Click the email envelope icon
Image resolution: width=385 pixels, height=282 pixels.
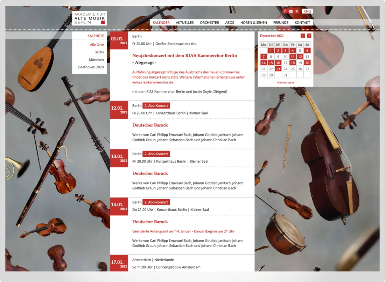[x=291, y=11]
